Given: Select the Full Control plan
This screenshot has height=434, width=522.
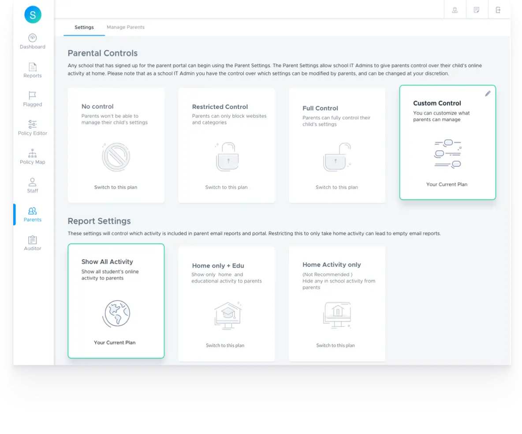Looking at the screenshot, I should (337, 187).
